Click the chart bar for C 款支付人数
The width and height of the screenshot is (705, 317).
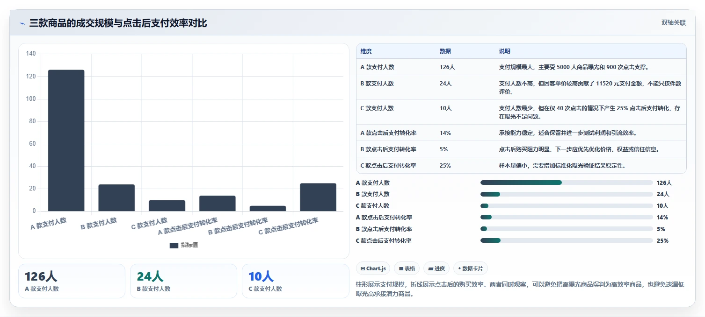pyautogui.click(x=167, y=206)
